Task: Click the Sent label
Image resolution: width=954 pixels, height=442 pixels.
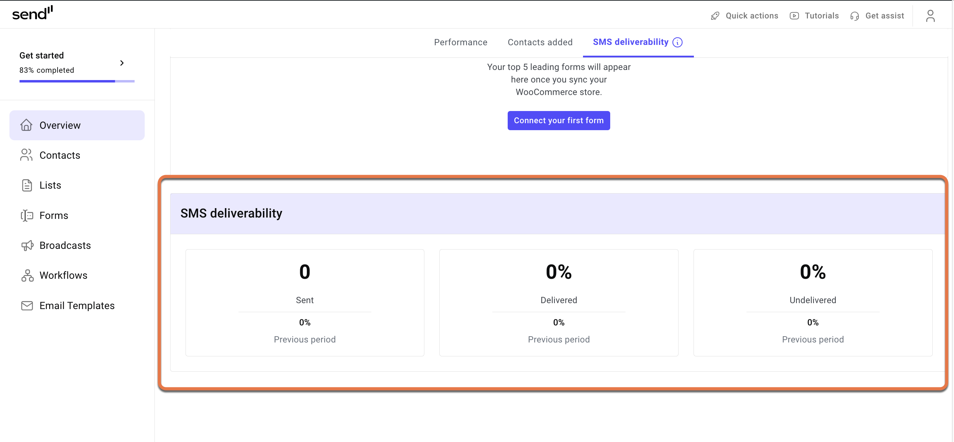Action: tap(304, 300)
